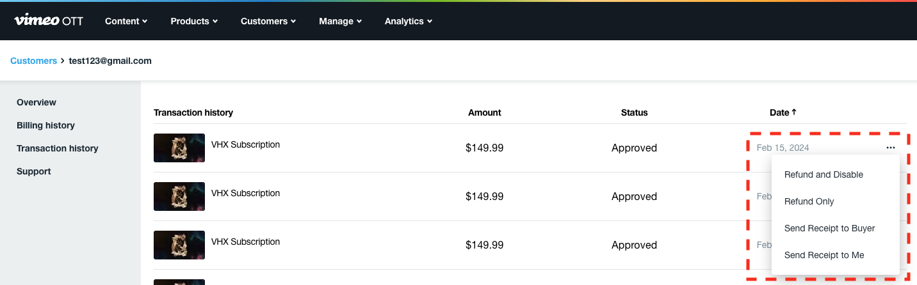This screenshot has height=285, width=917.
Task: Open Overview in the sidebar
Action: tap(37, 102)
